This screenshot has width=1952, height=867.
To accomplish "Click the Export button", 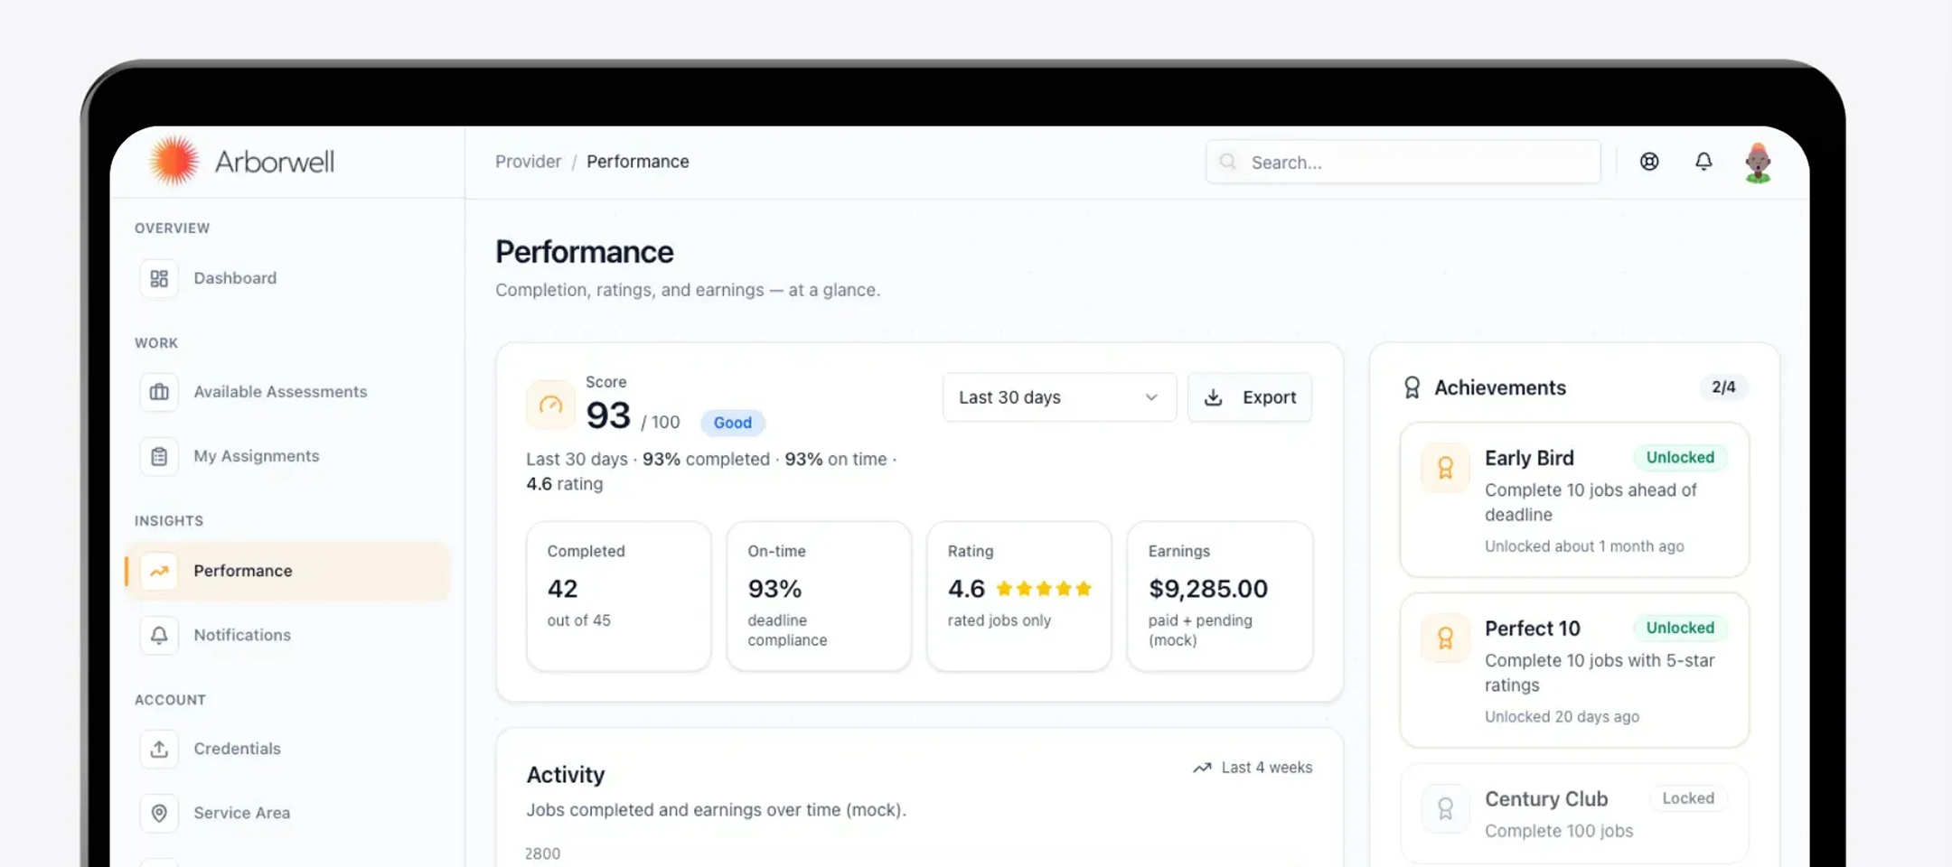I will point(1250,397).
